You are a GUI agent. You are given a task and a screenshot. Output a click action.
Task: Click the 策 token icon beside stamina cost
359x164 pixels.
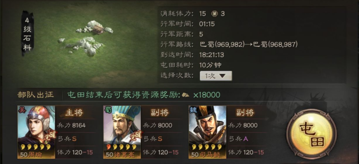click(x=215, y=14)
